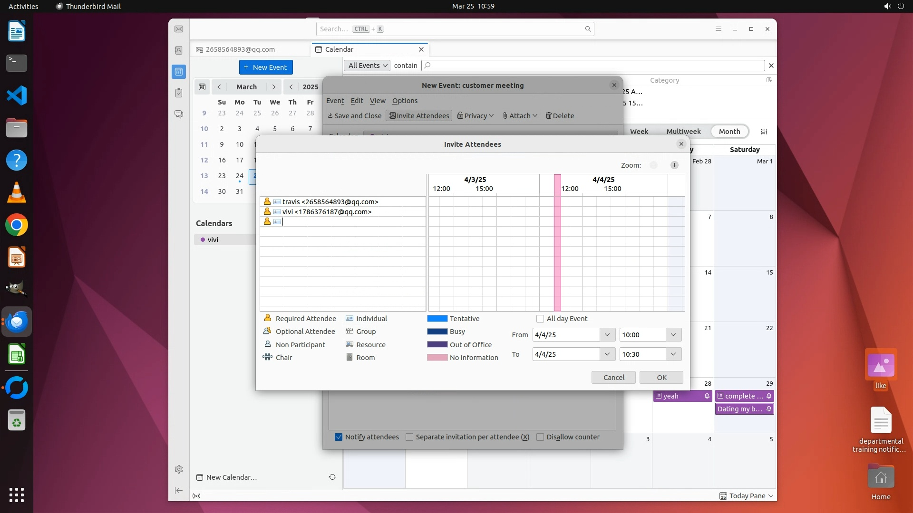Switch to the Multiweek view tab
The height and width of the screenshot is (513, 913).
(x=683, y=132)
